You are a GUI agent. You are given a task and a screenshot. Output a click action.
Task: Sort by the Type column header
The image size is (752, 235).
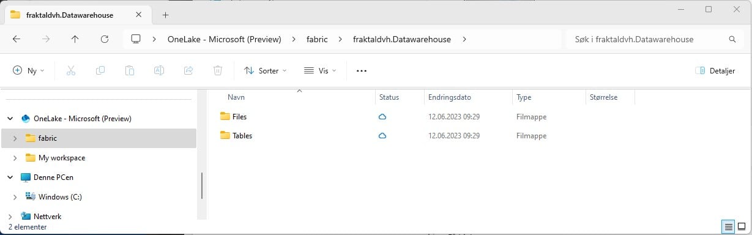click(x=524, y=97)
